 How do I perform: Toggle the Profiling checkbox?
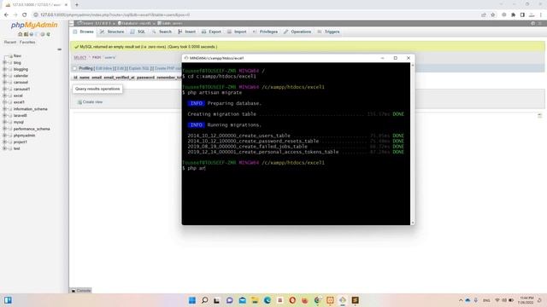click(74, 68)
